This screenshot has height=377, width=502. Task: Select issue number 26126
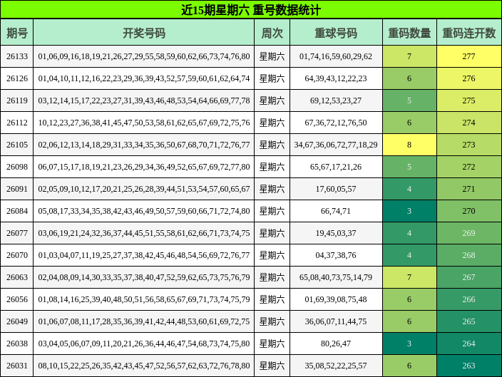tap(17, 78)
